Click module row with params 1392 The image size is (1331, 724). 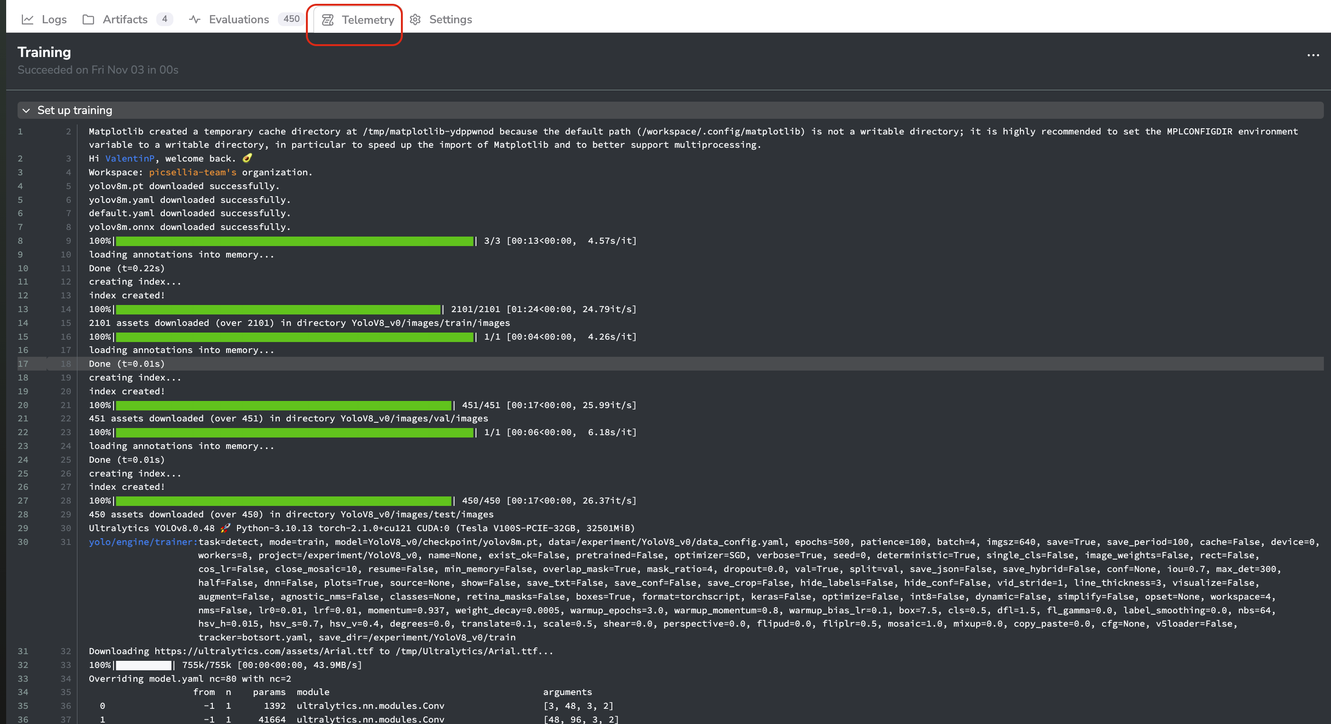coord(357,706)
